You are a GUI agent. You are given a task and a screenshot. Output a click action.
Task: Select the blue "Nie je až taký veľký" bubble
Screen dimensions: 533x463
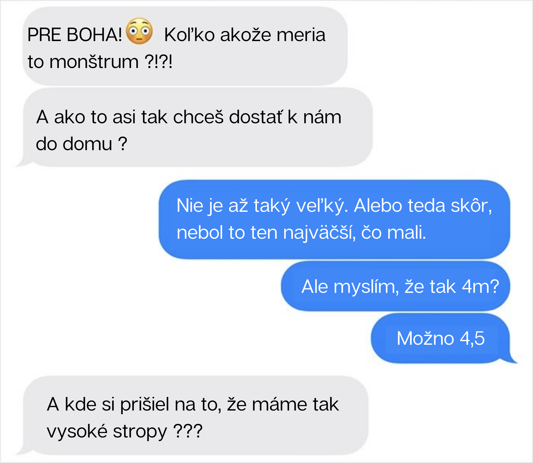pos(334,219)
